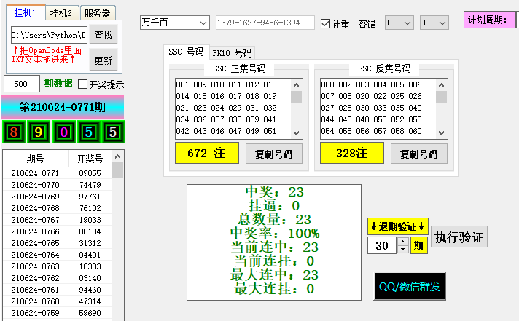
Task: Increase periods with spinner up arrow
Action: pyautogui.click(x=403, y=242)
